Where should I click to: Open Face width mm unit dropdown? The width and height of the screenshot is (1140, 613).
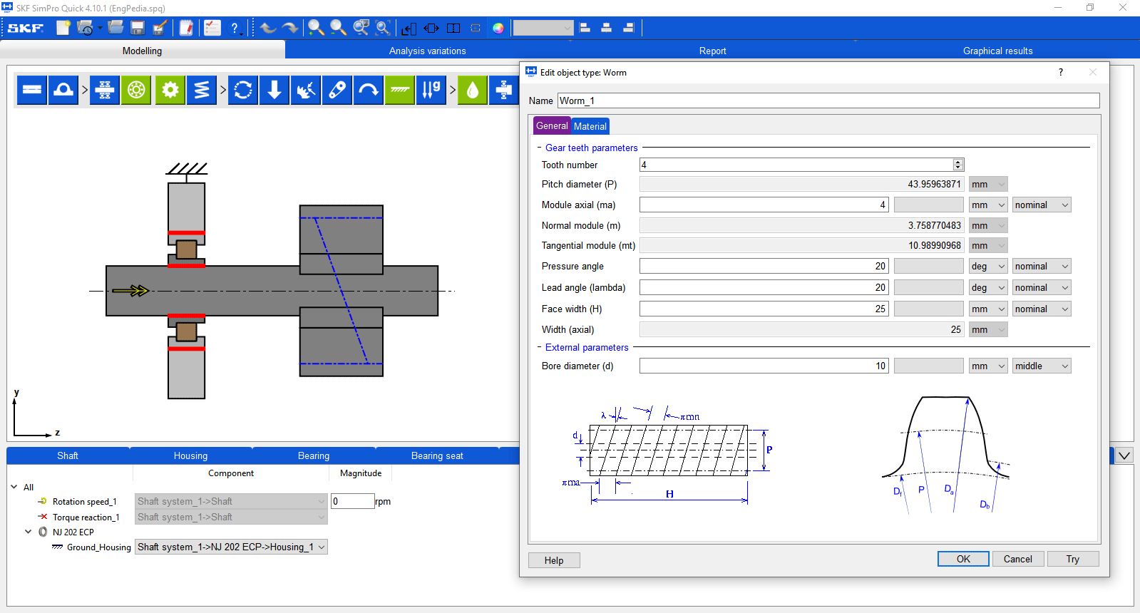pyautogui.click(x=988, y=309)
